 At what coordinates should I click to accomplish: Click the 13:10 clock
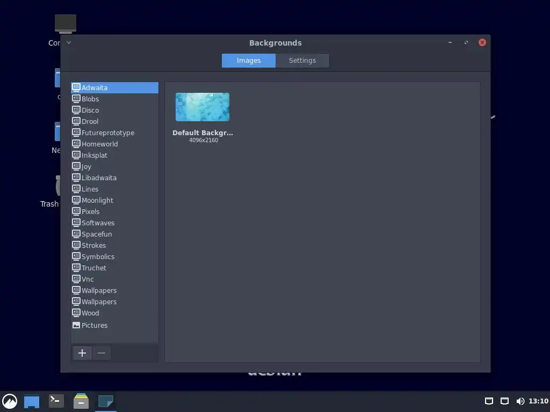click(x=538, y=401)
